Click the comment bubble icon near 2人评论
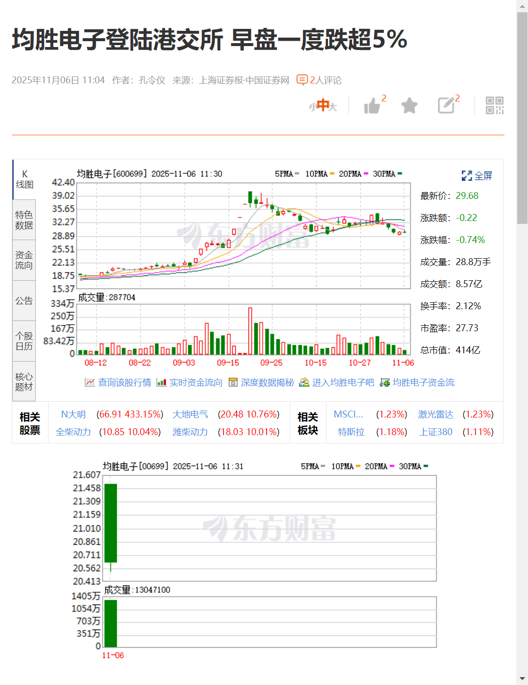 pos(302,80)
